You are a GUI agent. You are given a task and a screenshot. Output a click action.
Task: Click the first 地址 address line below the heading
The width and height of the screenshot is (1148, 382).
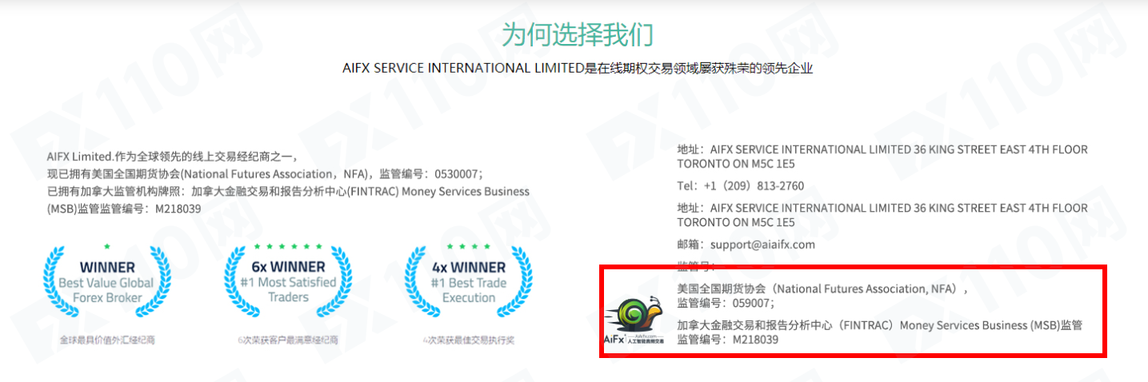click(x=882, y=157)
